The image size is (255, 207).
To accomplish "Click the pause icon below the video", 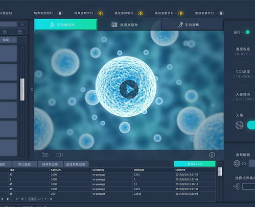I will pyautogui.click(x=212, y=155).
